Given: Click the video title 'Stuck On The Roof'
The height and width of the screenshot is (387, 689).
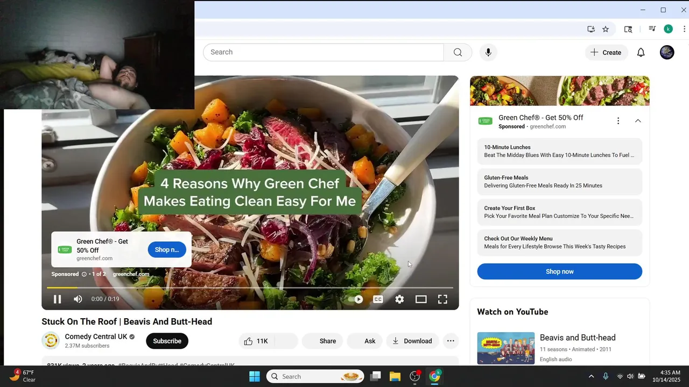Looking at the screenshot, I should (x=127, y=321).
